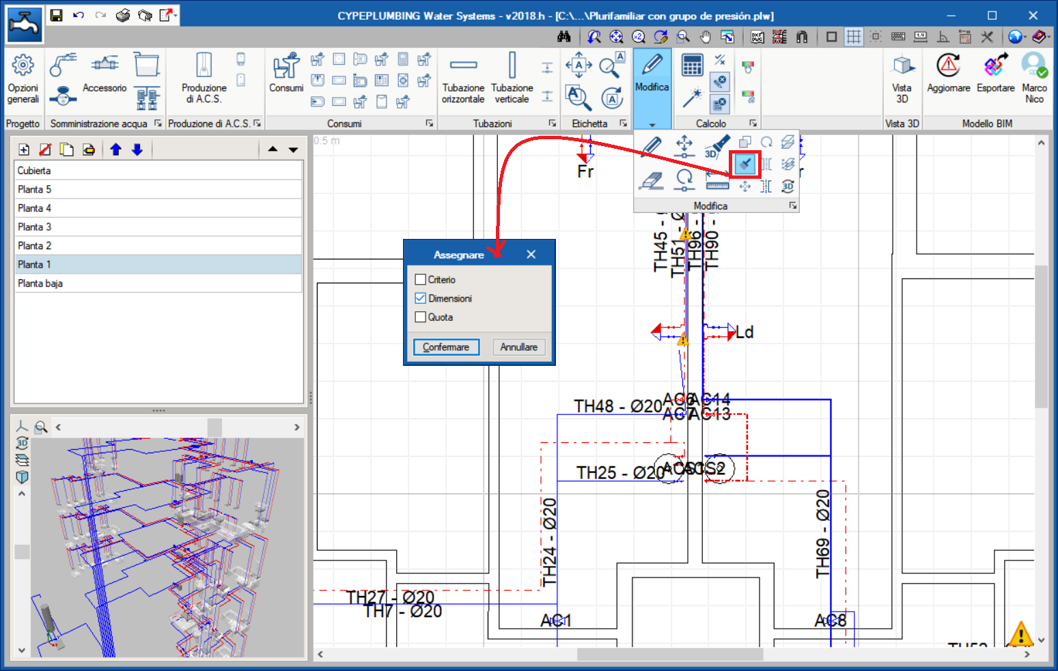
Task: Click the printer icon in title bar
Action: coord(123,15)
